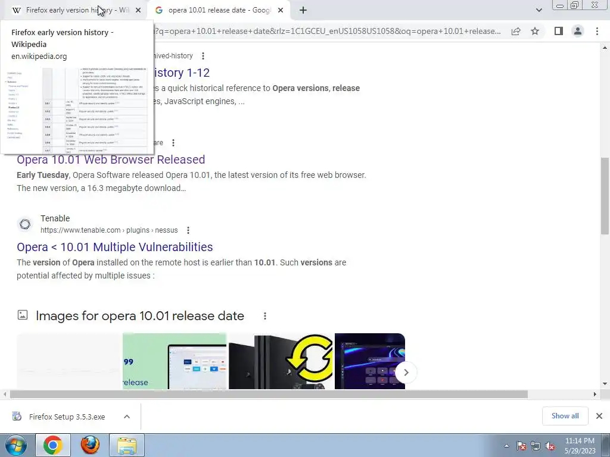Click the vertical scrollbar down arrow
This screenshot has height=457, width=610.
[x=605, y=384]
